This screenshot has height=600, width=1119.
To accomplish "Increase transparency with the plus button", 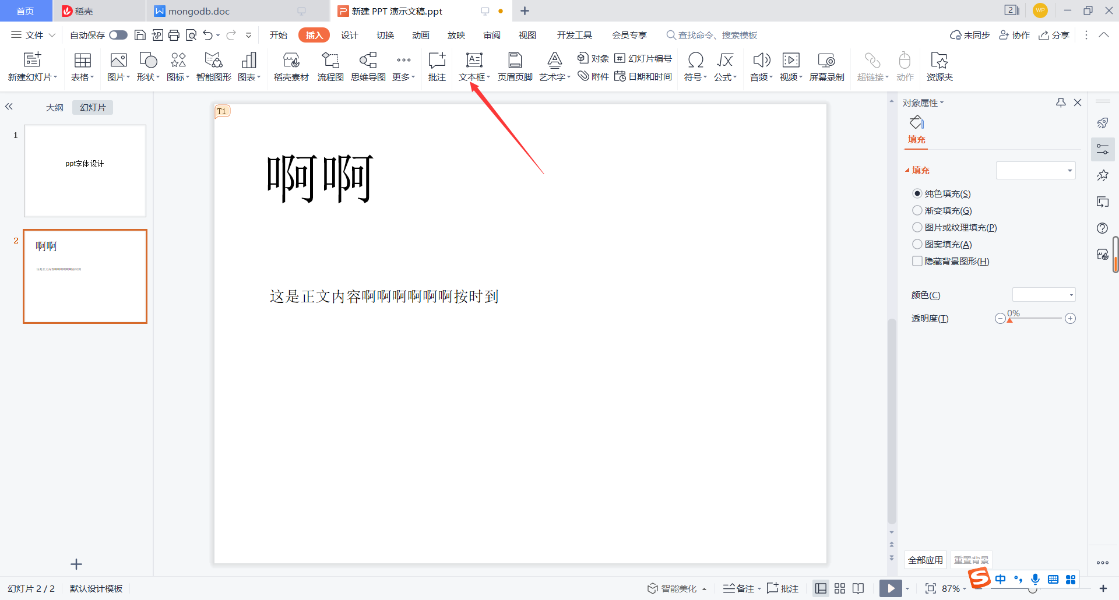I will click(x=1070, y=318).
